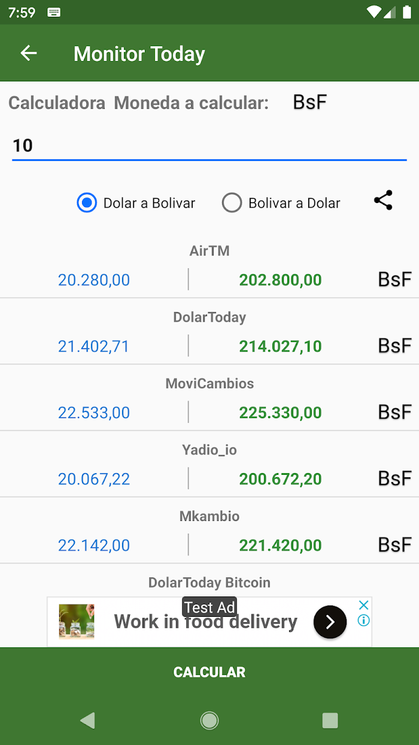Open recent apps square button
This screenshot has height=745, width=419.
[330, 720]
